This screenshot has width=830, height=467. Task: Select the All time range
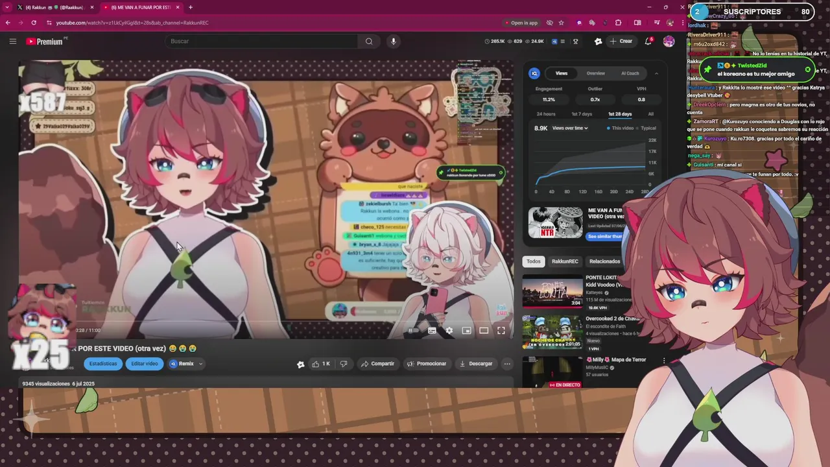[x=651, y=114]
